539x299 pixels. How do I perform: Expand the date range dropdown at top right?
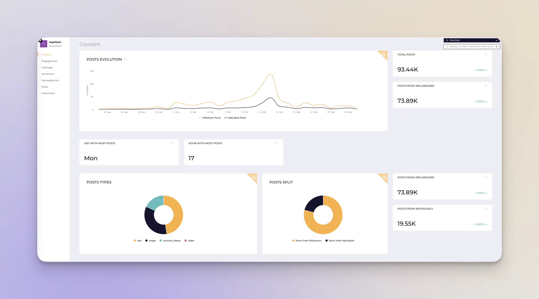point(496,46)
